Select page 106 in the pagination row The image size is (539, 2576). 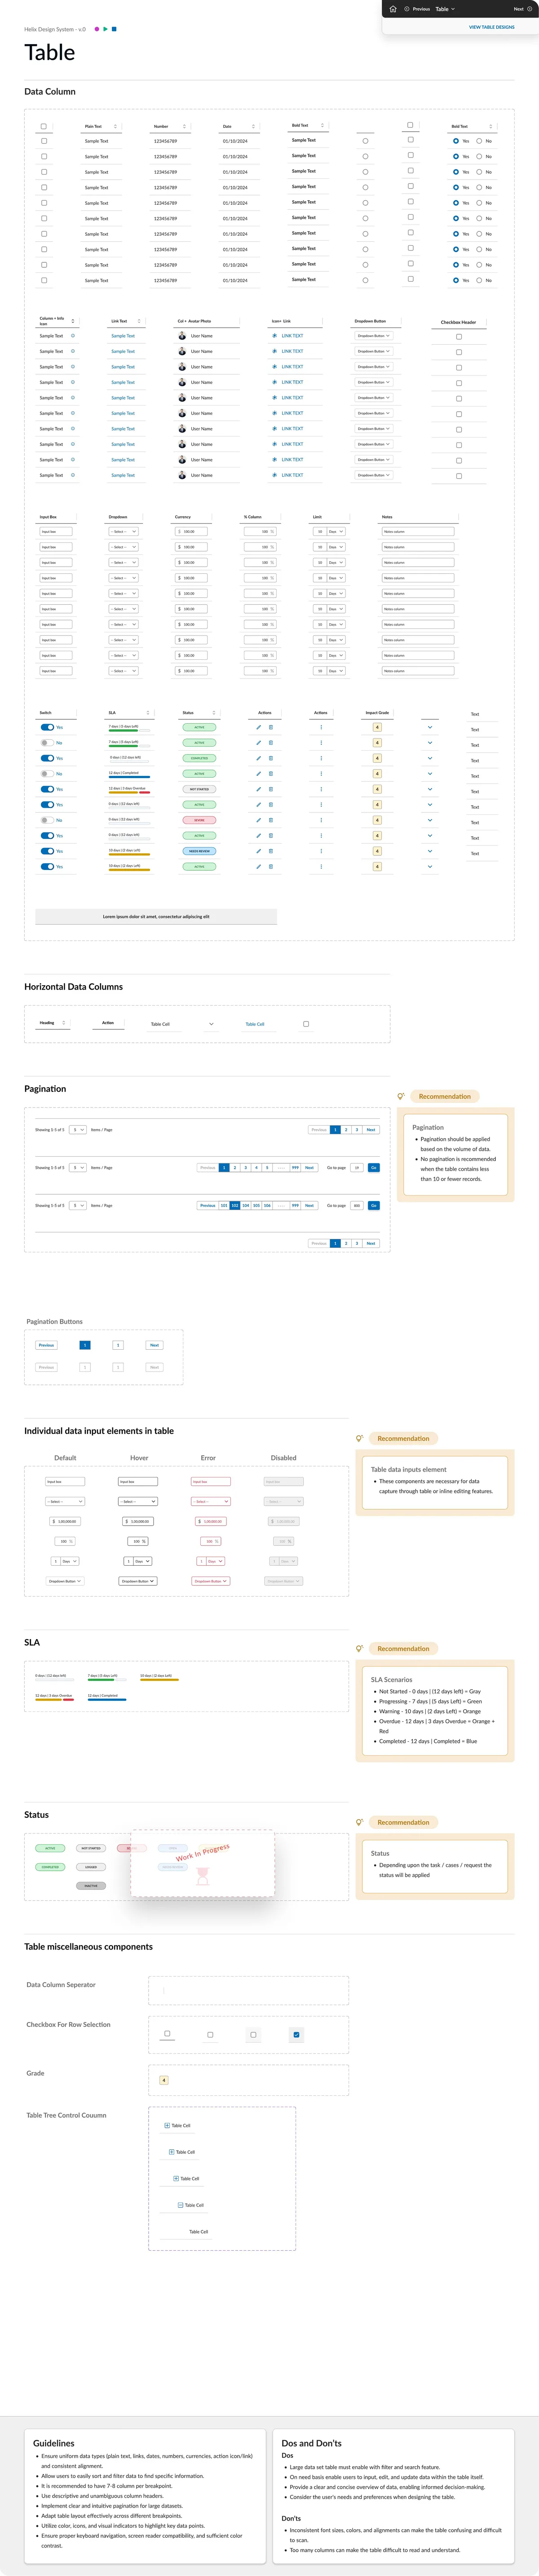pyautogui.click(x=268, y=1205)
